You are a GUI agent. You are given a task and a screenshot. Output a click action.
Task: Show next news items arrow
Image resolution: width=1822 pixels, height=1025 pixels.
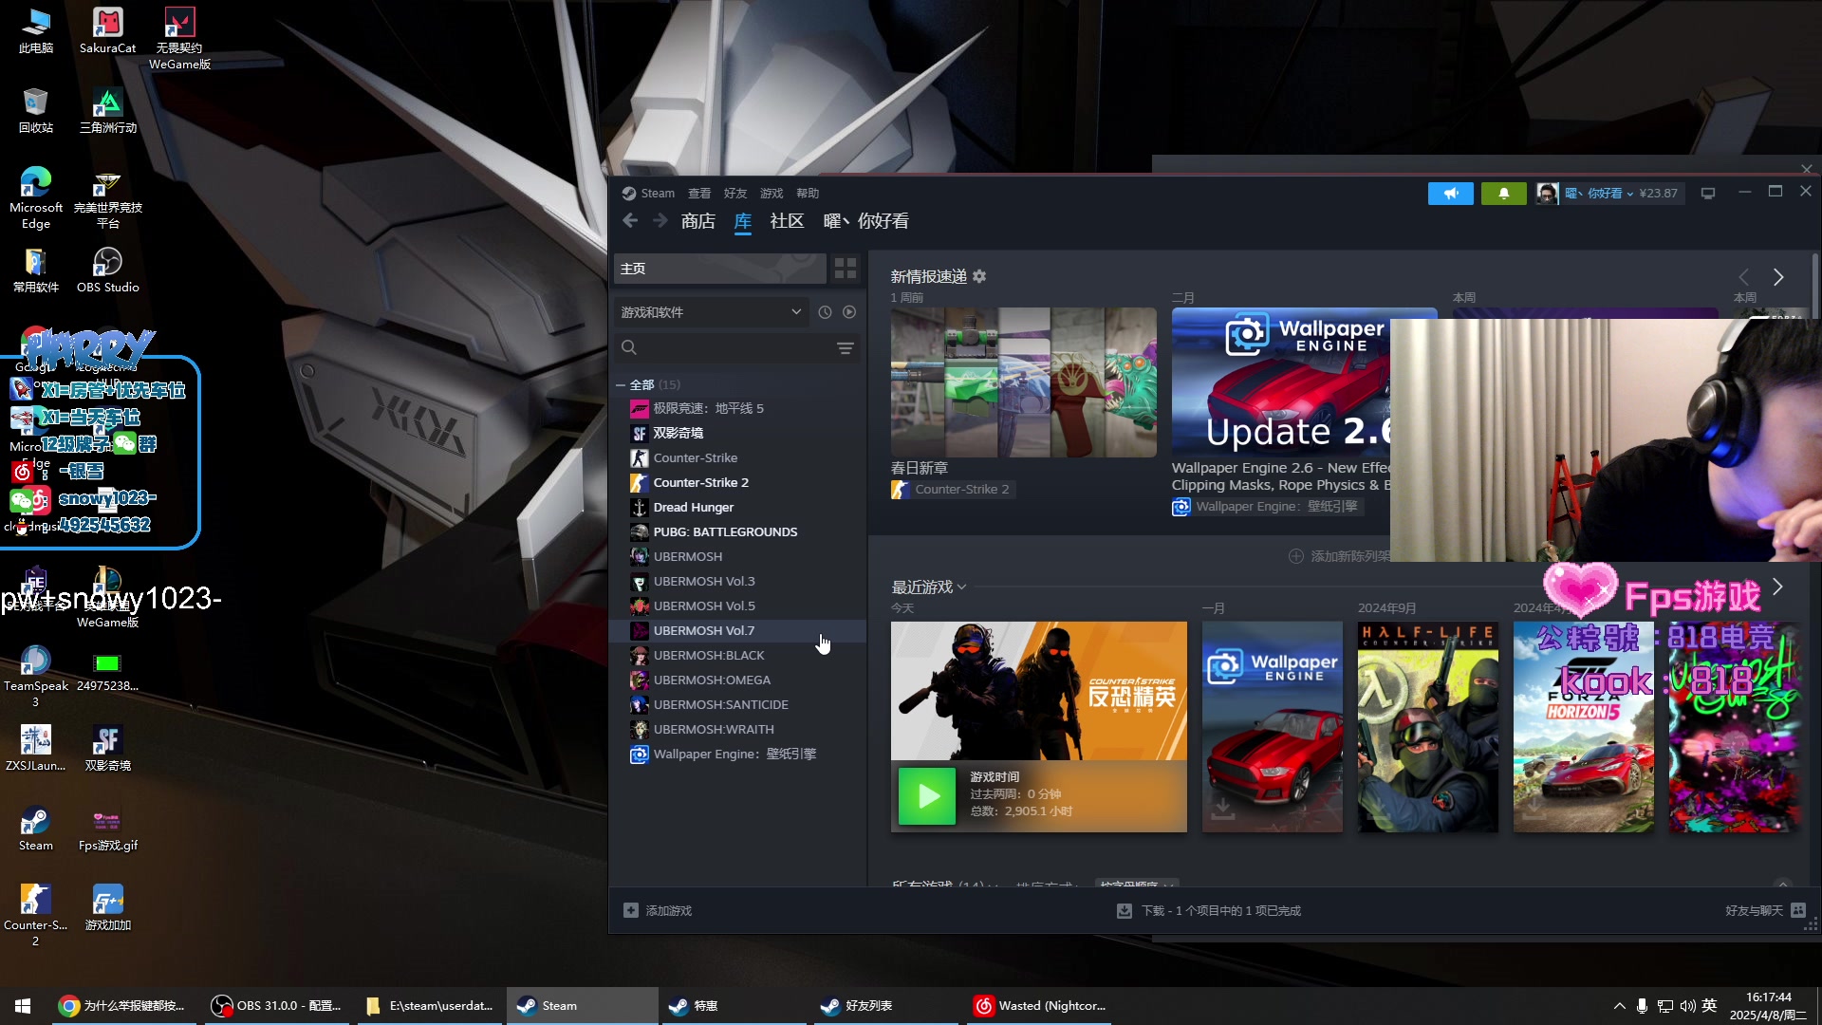click(x=1778, y=277)
